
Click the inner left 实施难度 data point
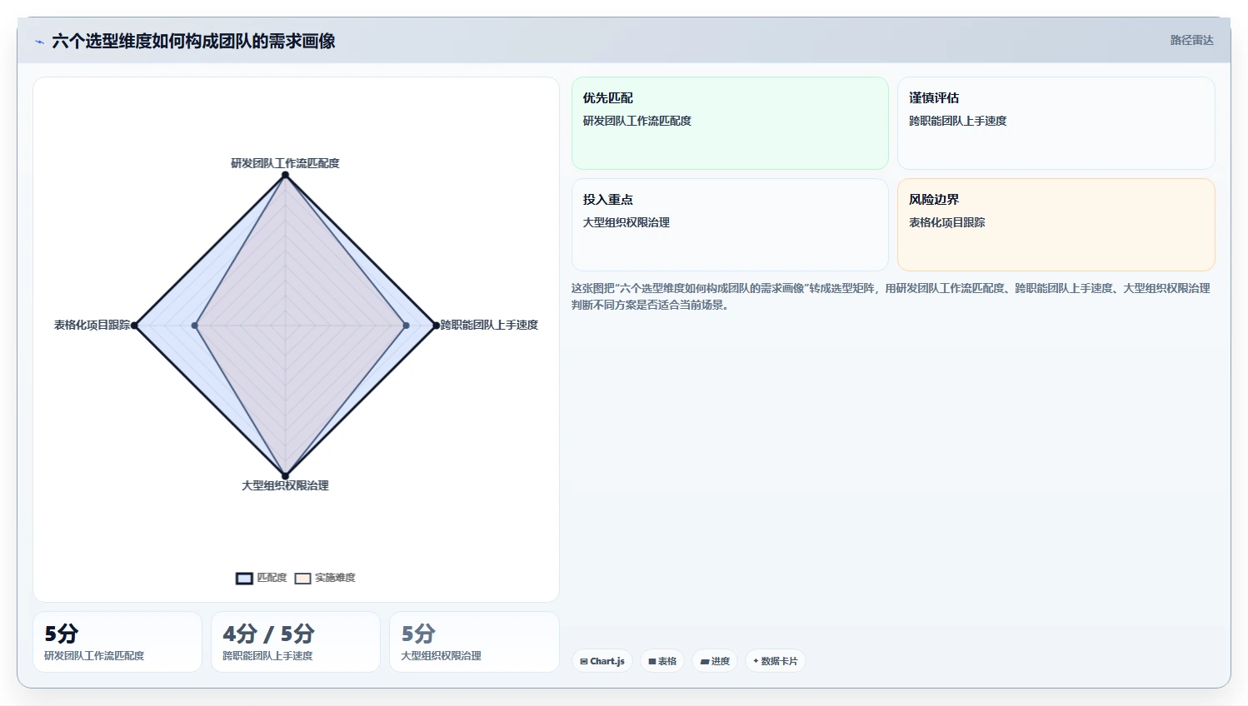(x=195, y=326)
